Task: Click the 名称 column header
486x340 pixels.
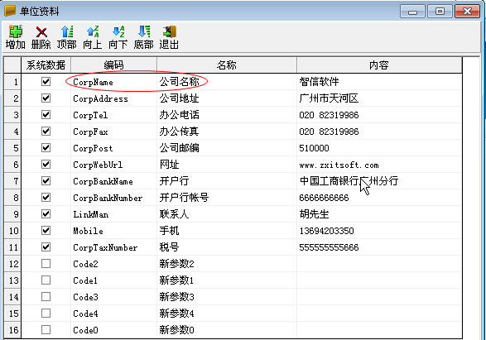Action: tap(227, 65)
